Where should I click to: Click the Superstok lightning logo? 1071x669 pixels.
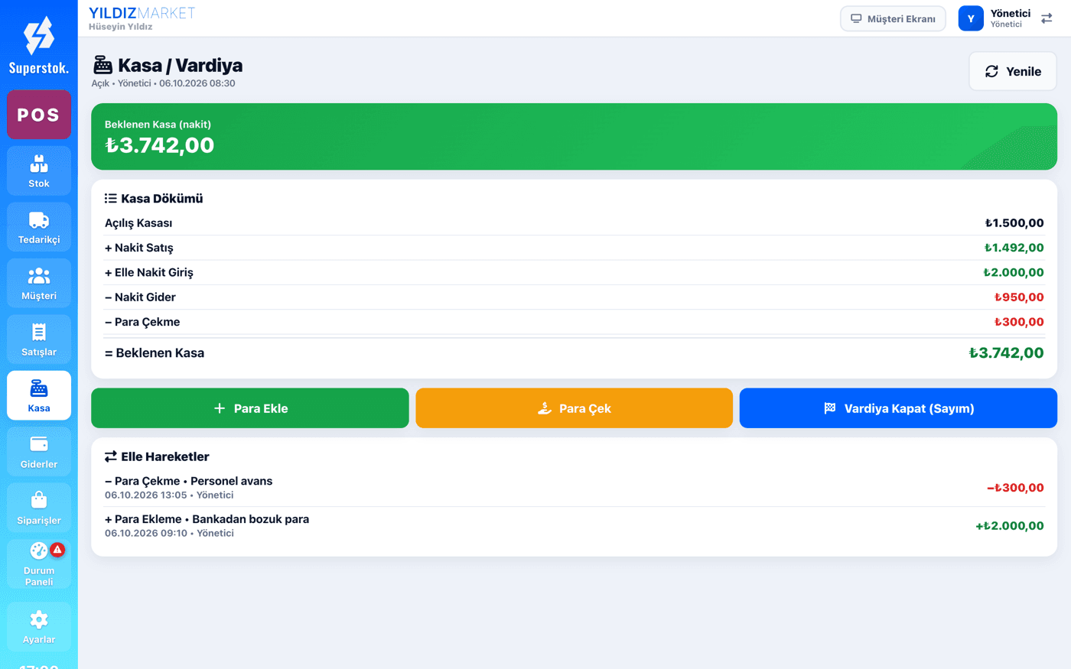[39, 36]
